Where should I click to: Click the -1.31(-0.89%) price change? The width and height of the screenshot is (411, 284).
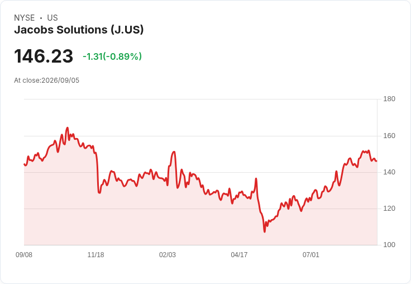(x=112, y=56)
